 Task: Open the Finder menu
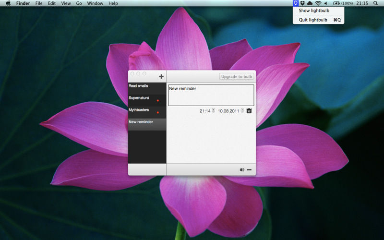coord(23,3)
